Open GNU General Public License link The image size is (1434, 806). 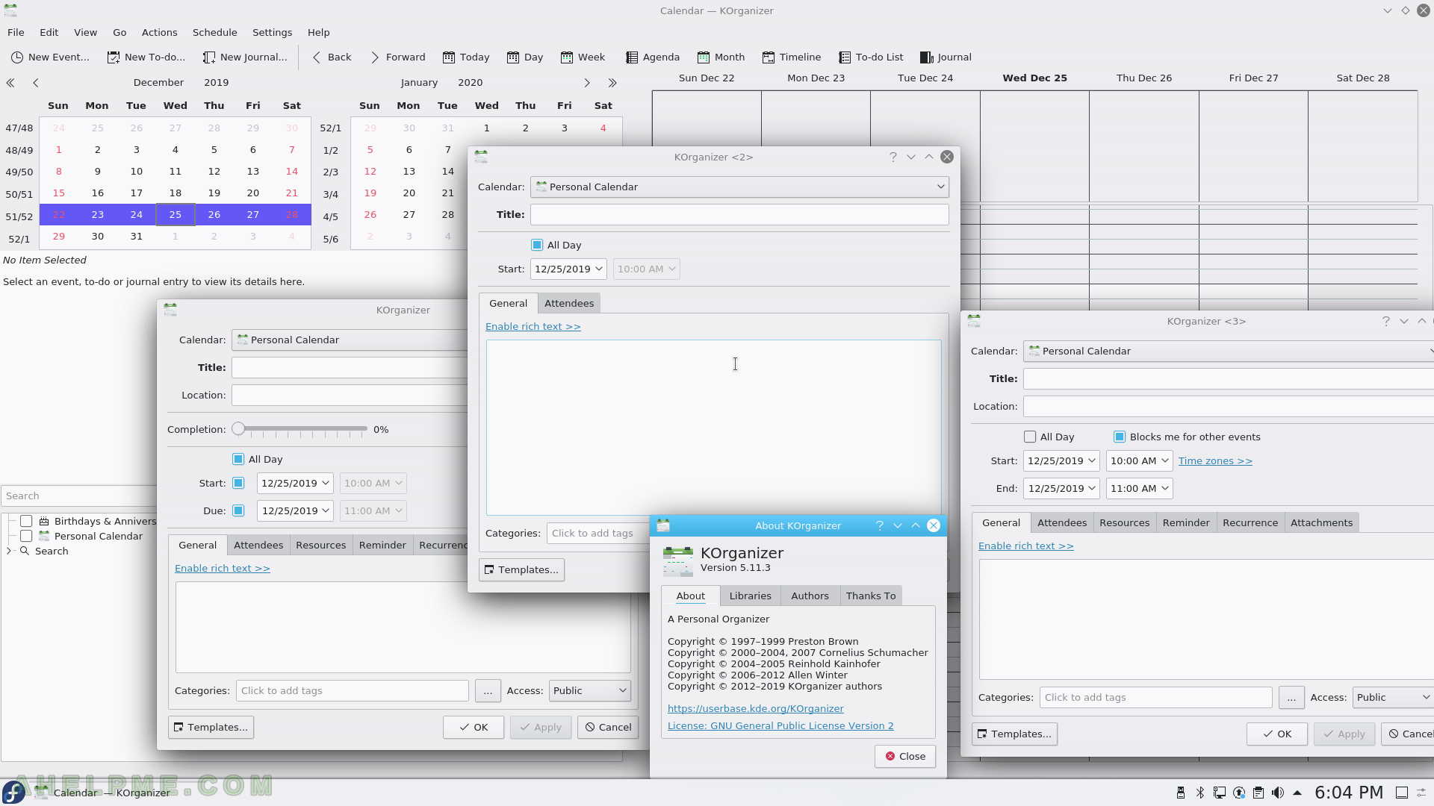click(780, 725)
